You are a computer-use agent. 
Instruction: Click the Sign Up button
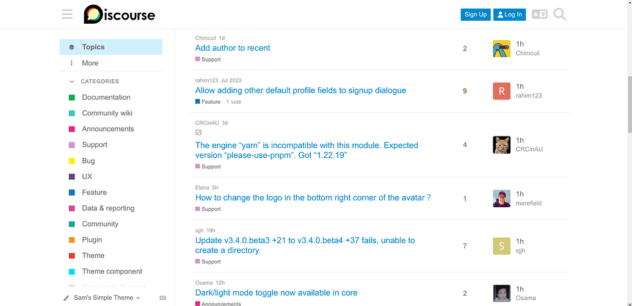475,15
